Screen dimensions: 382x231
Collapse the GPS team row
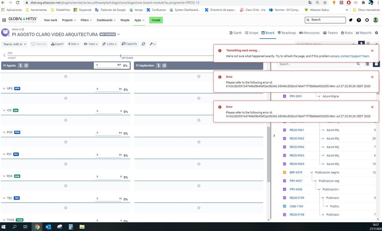[x=4, y=88]
